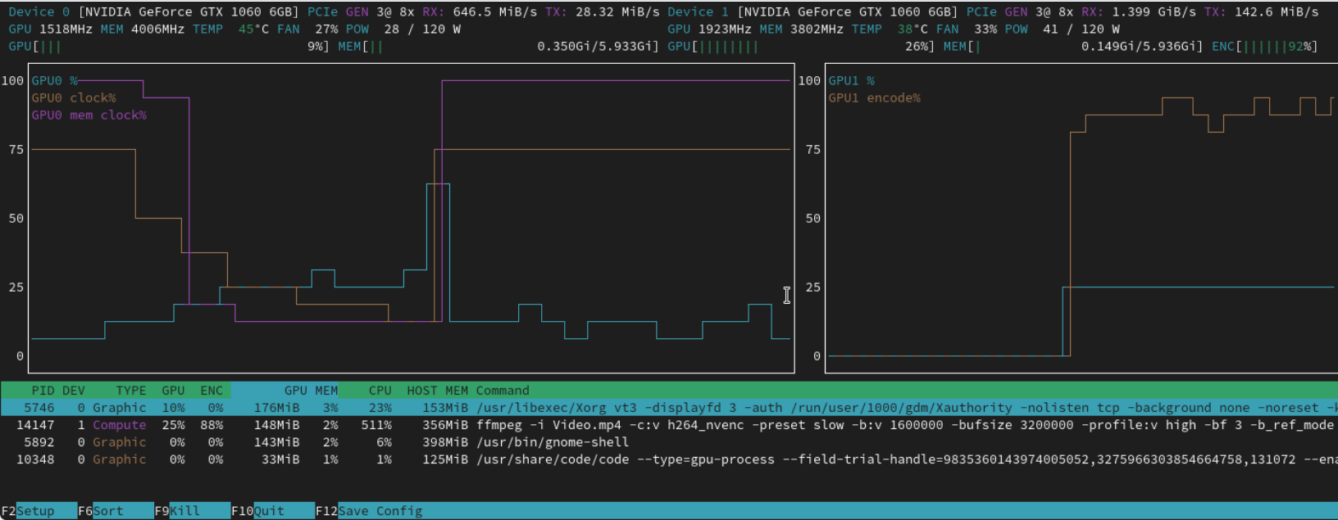
Task: Click the ENC column header
Action: (x=212, y=391)
